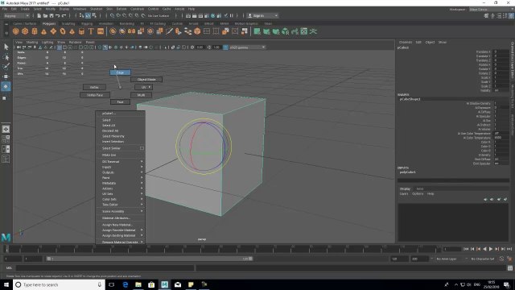515x290 pixels.
Task: Toggle select by hierarchy mode
Action: coord(82,16)
